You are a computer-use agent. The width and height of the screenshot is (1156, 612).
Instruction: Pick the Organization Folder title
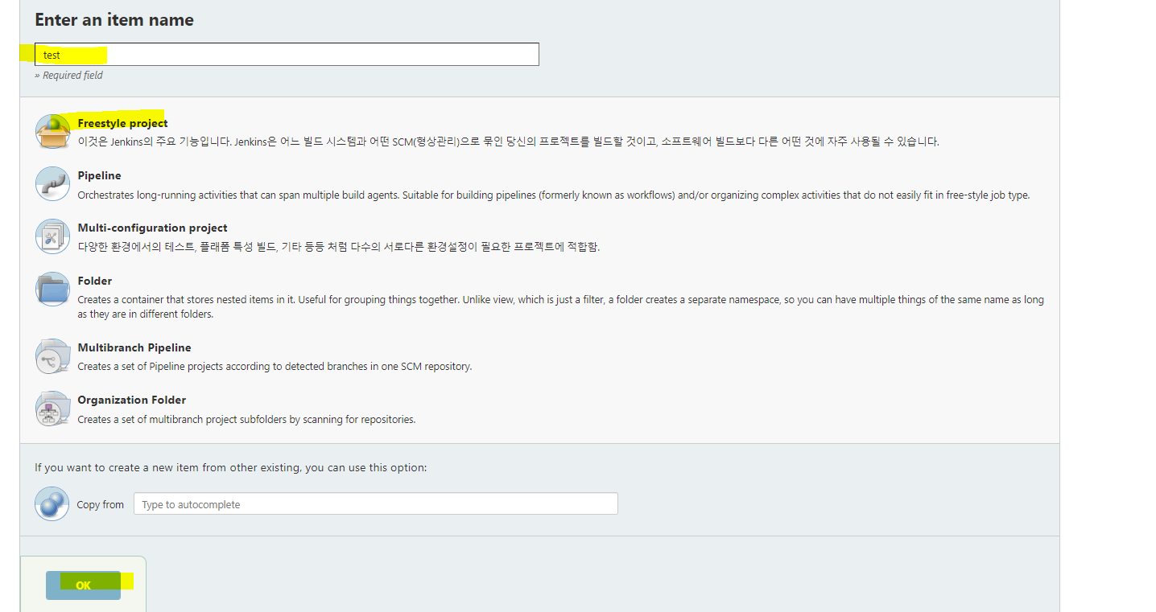(131, 400)
